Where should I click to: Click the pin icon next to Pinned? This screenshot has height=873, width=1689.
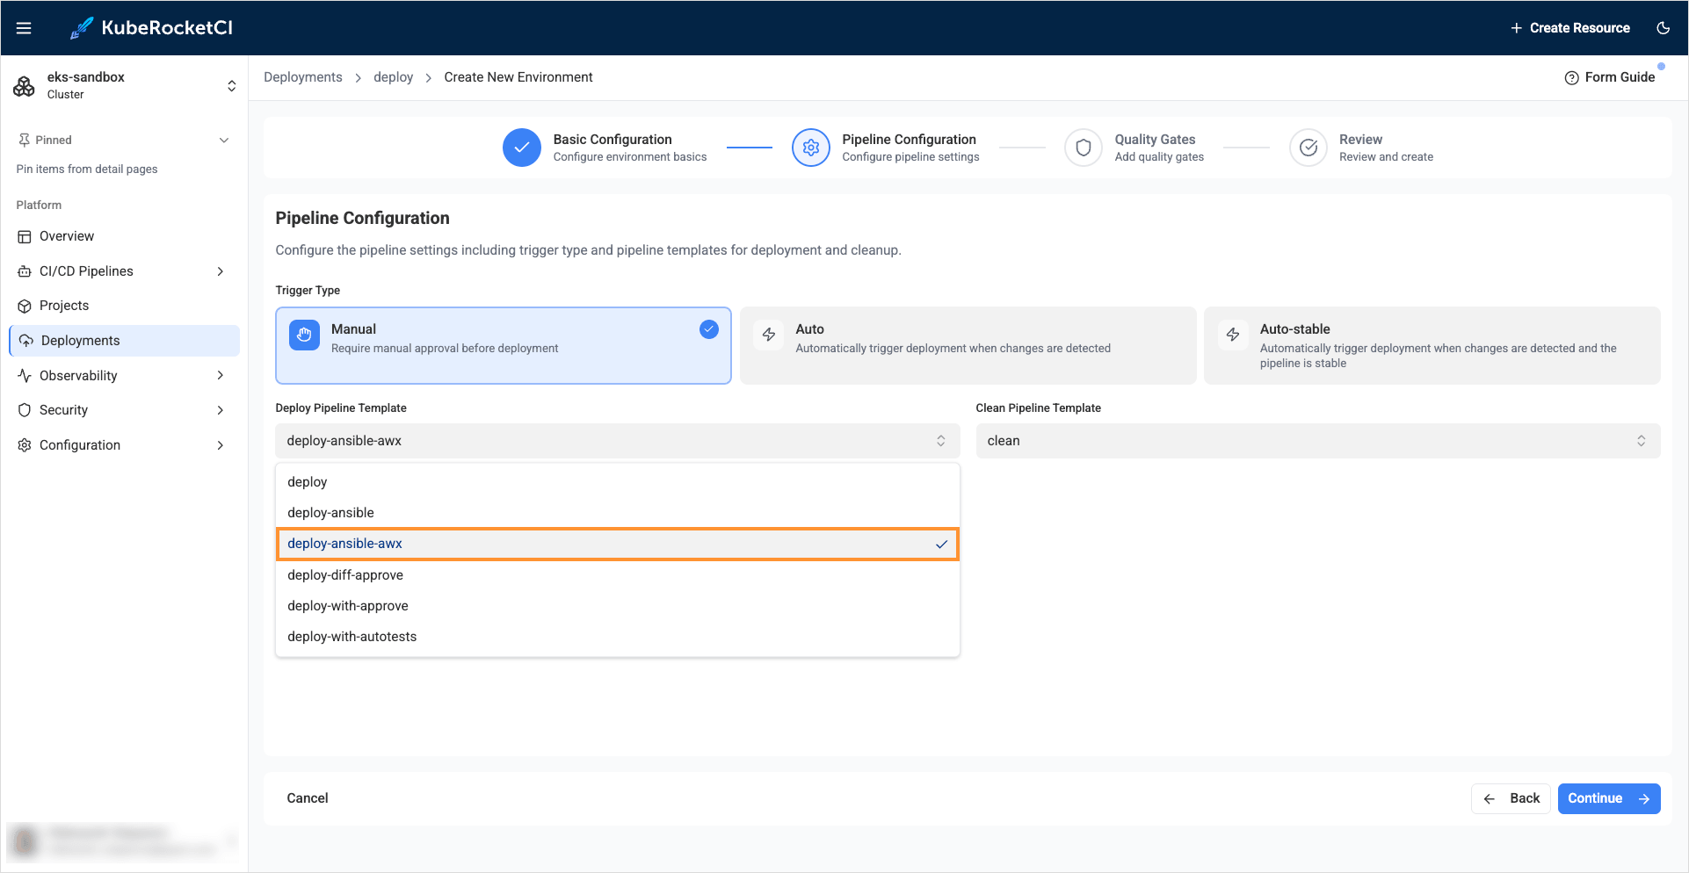(24, 140)
